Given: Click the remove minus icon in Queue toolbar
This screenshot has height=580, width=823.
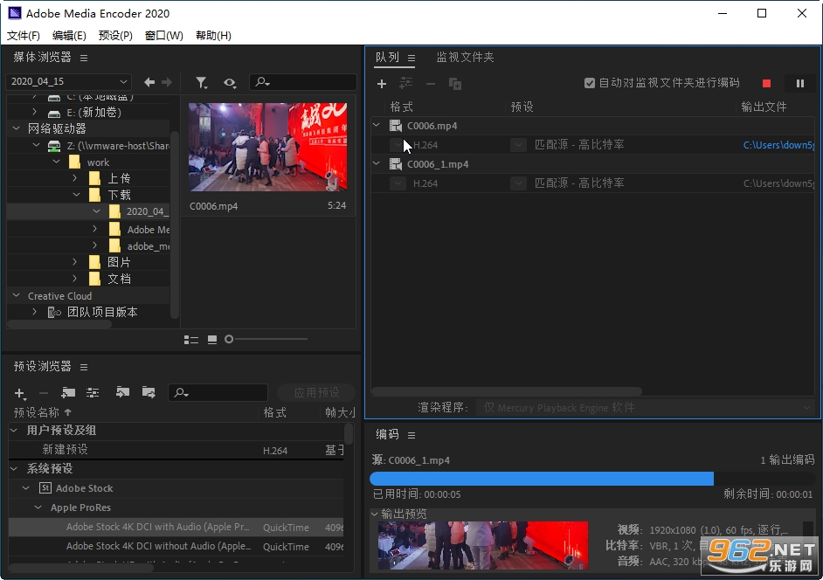Looking at the screenshot, I should tap(431, 84).
